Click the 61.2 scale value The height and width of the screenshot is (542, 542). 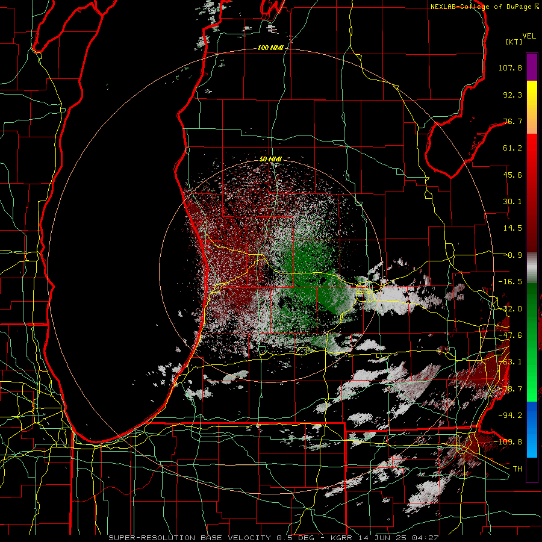512,148
